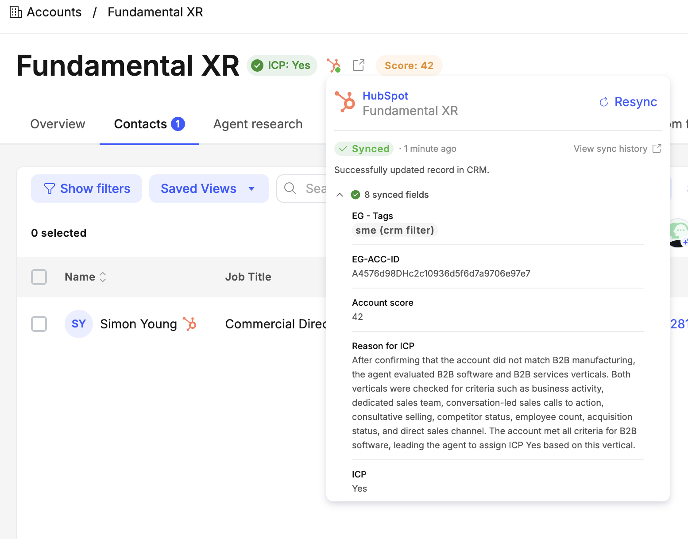Click the search magnifier icon
Image resolution: width=688 pixels, height=539 pixels.
click(290, 189)
